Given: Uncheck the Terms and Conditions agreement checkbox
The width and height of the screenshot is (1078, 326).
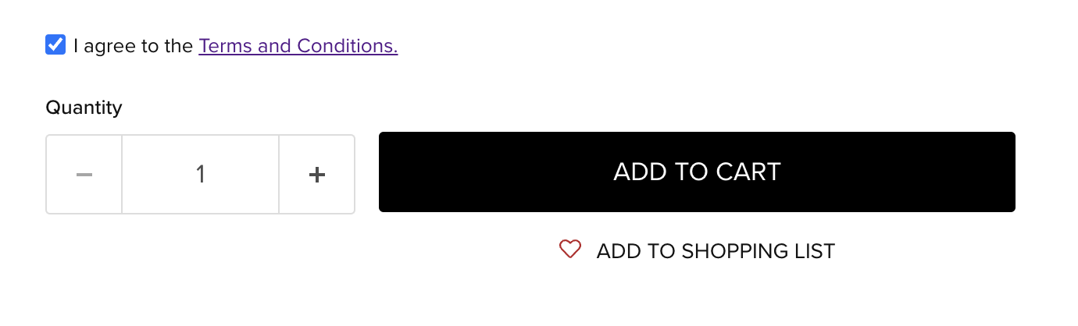Looking at the screenshot, I should 55,45.
